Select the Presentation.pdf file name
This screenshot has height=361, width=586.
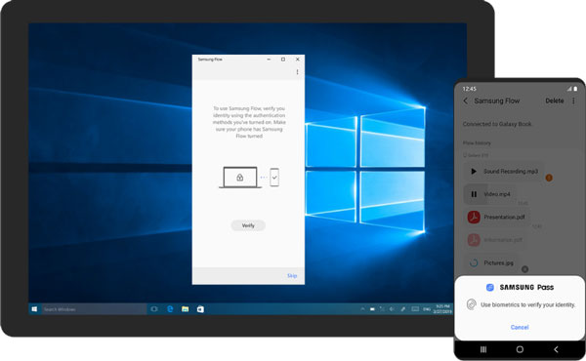[x=504, y=217]
